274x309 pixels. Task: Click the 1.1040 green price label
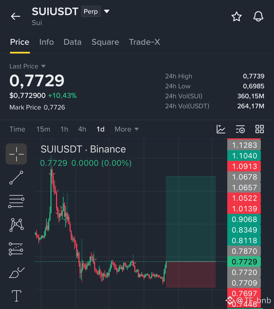(244, 156)
